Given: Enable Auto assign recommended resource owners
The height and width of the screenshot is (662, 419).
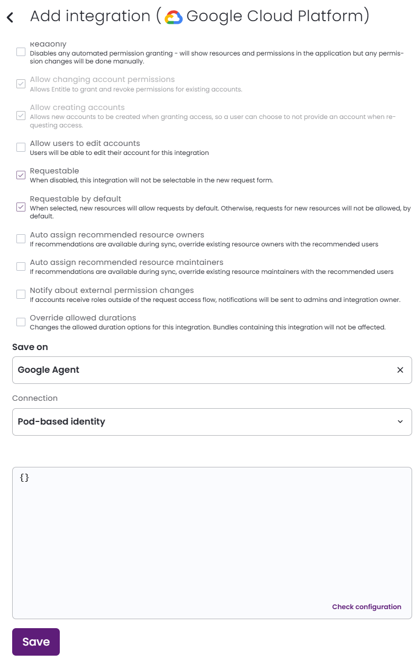Looking at the screenshot, I should (x=21, y=239).
